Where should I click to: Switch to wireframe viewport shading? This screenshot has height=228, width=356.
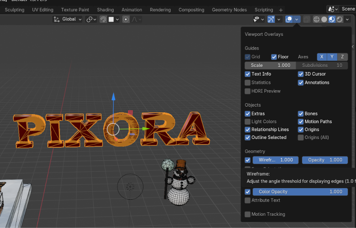316,19
